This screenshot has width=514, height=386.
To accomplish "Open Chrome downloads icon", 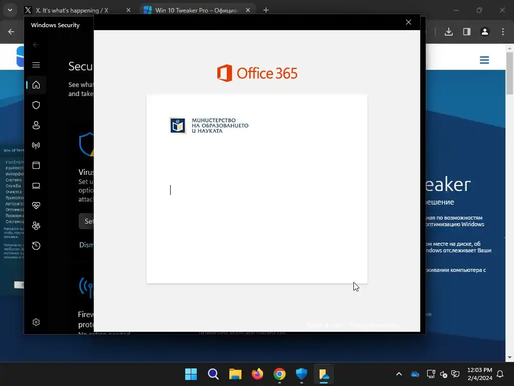I will pos(449,32).
